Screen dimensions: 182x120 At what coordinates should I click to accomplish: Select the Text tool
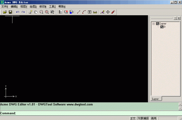89,12
